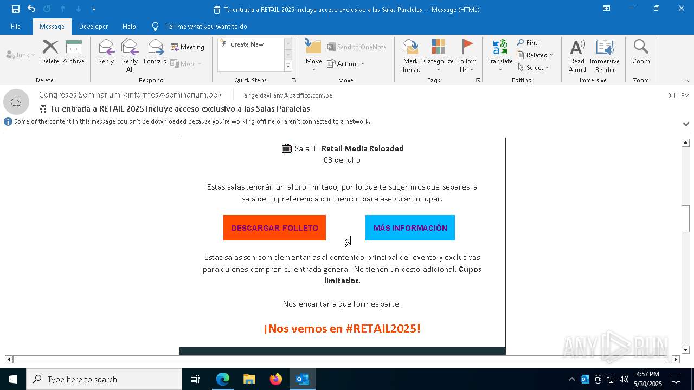Image resolution: width=694 pixels, height=390 pixels.
Task: Switch to the Message tab
Action: (52, 27)
